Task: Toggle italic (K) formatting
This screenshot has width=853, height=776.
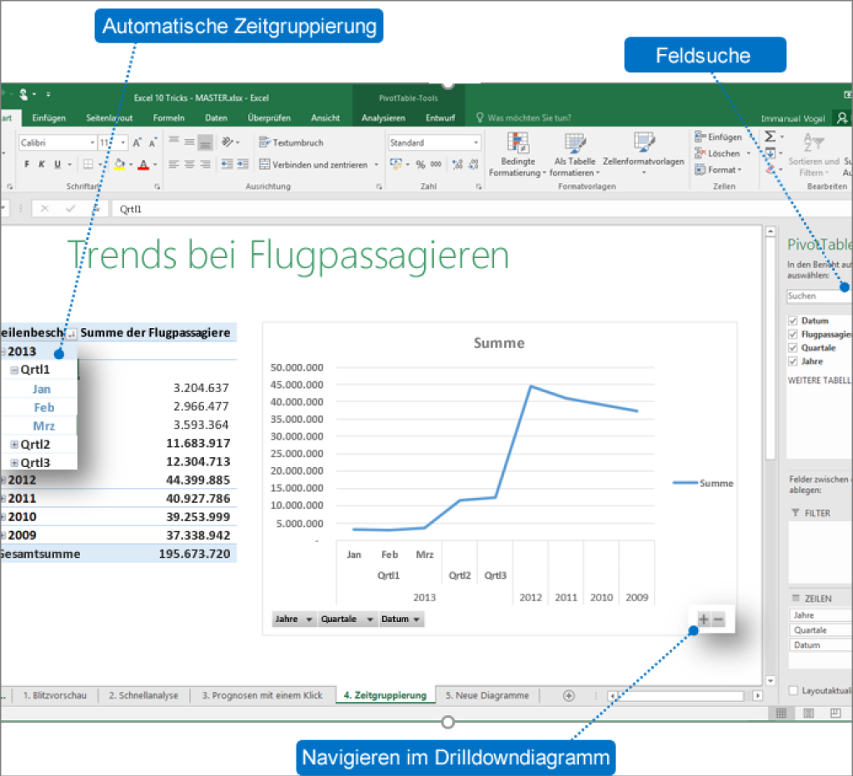Action: (x=42, y=164)
